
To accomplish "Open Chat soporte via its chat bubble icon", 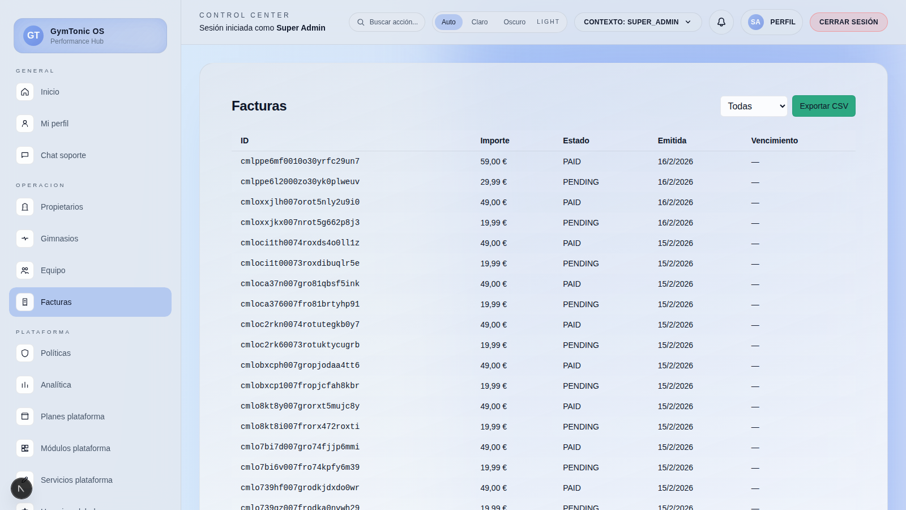I will coord(25,155).
